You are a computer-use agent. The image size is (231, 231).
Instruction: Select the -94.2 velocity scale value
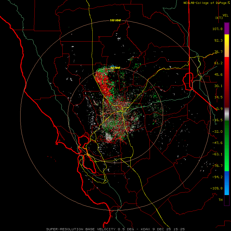(x=217, y=177)
